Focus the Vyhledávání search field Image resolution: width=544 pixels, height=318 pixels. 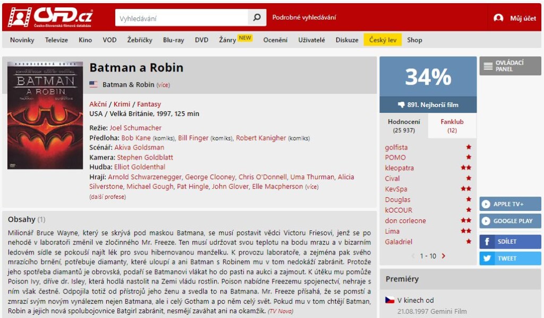(182, 17)
